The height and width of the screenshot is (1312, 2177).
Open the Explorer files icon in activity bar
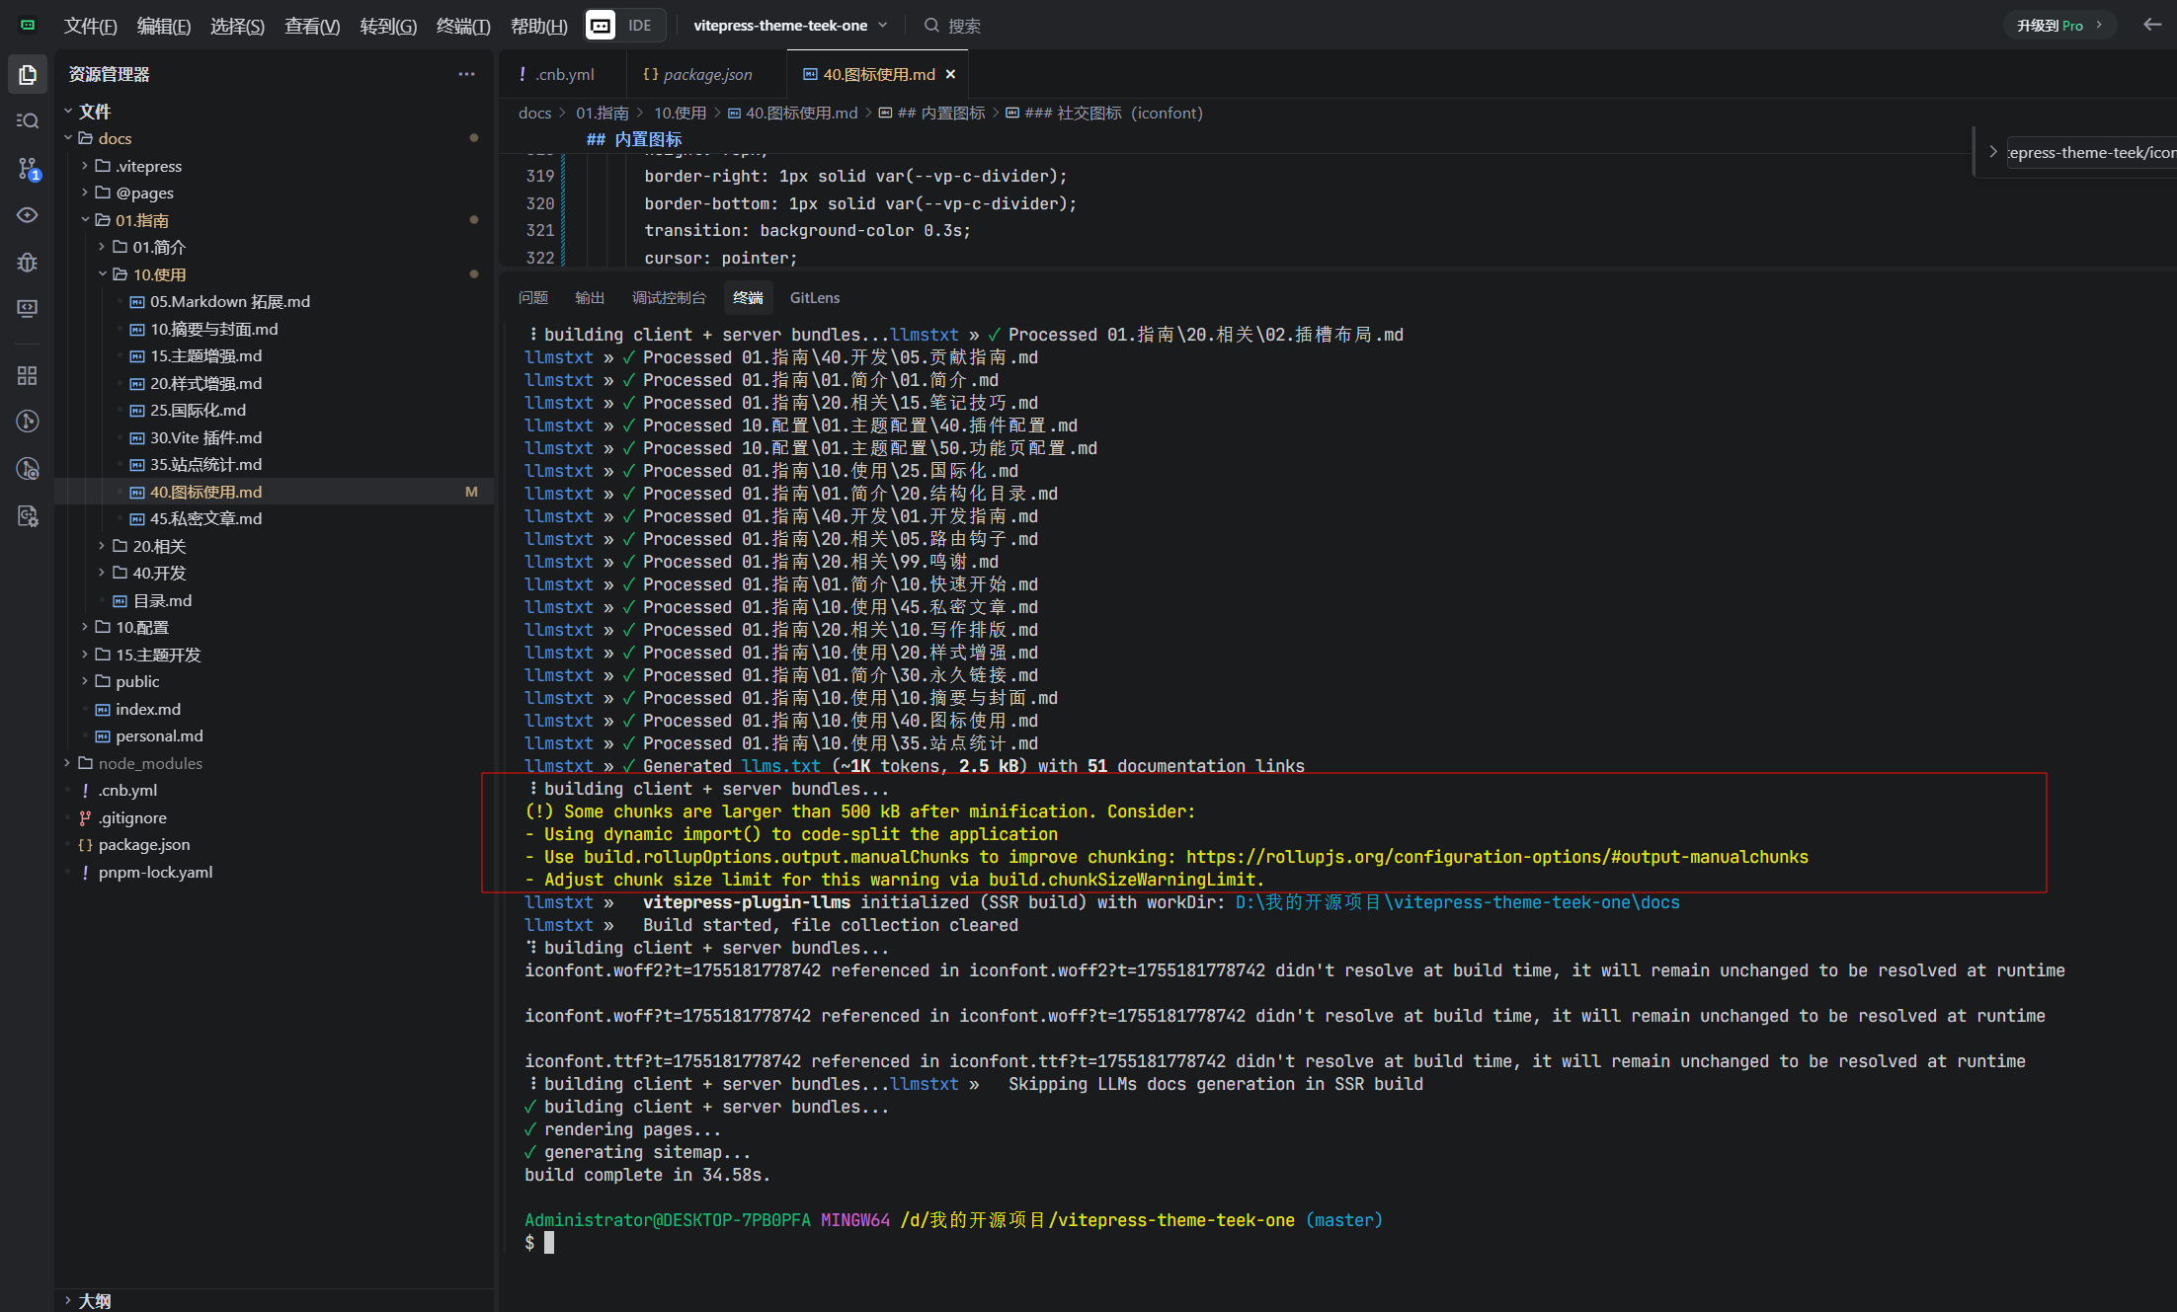point(28,74)
